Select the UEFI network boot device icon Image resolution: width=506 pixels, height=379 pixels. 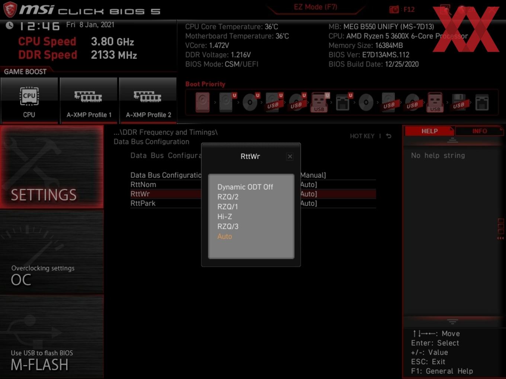coord(343,102)
